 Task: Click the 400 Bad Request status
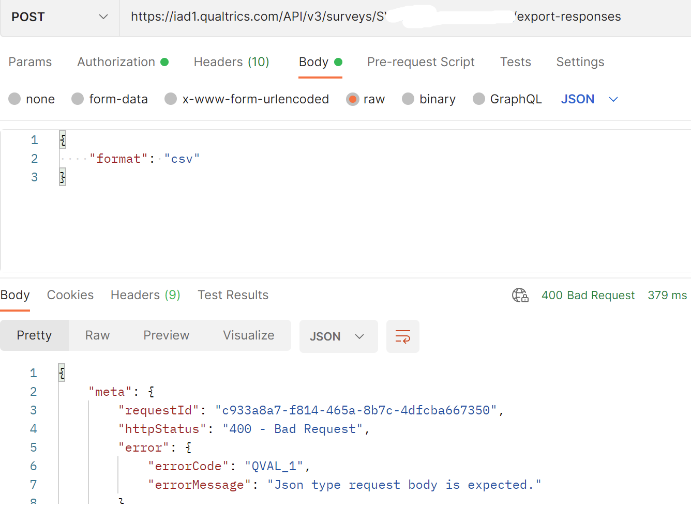(x=588, y=295)
